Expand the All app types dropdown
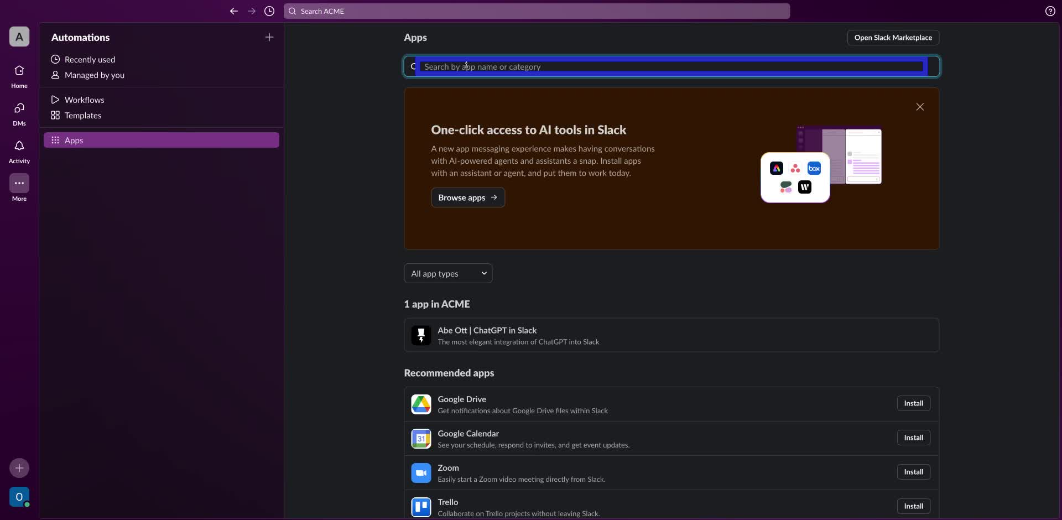The height and width of the screenshot is (520, 1062). click(447, 273)
